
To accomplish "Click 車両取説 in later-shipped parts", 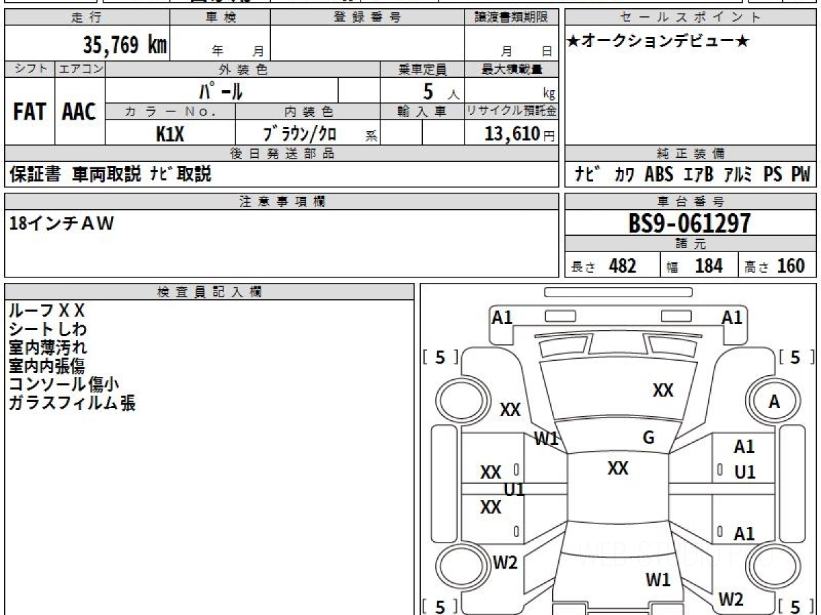I will click(107, 174).
